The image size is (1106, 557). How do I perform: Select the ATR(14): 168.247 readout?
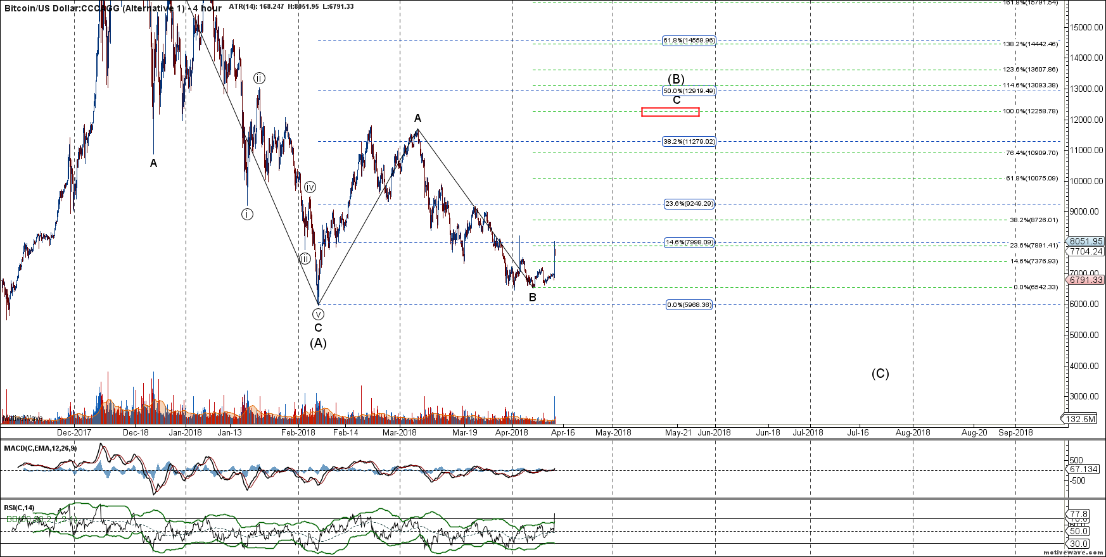[x=257, y=6]
